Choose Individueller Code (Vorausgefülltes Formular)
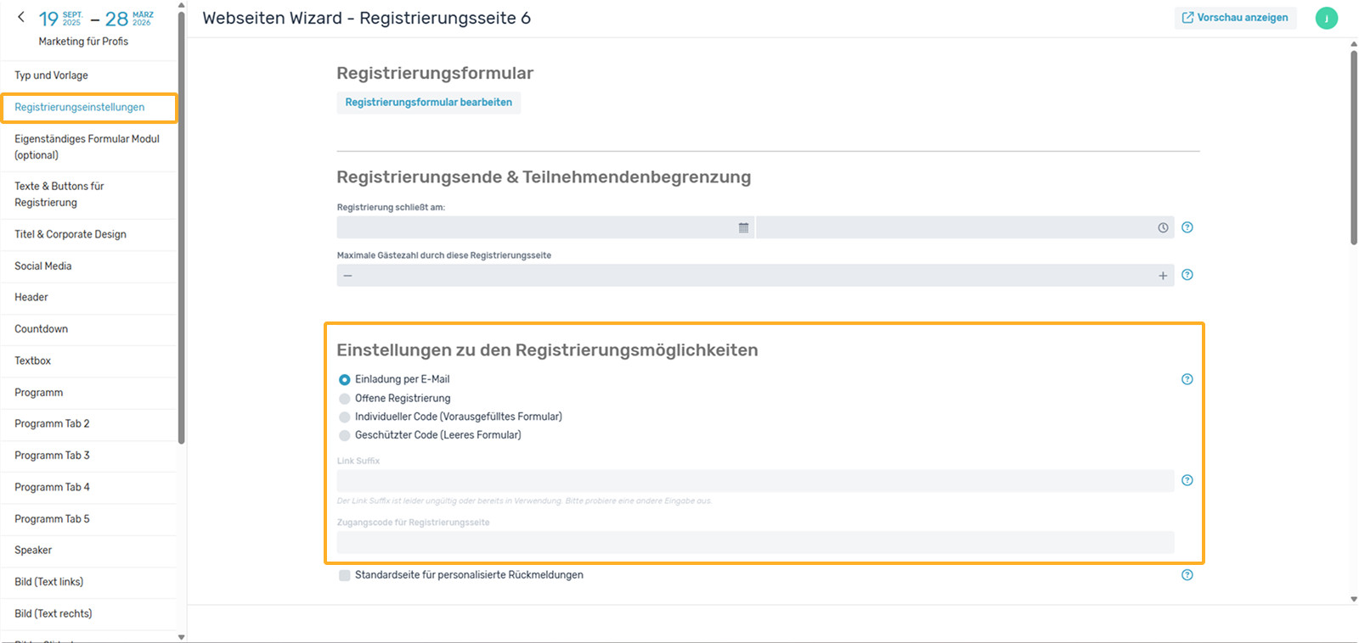This screenshot has width=1359, height=643. pos(344,417)
